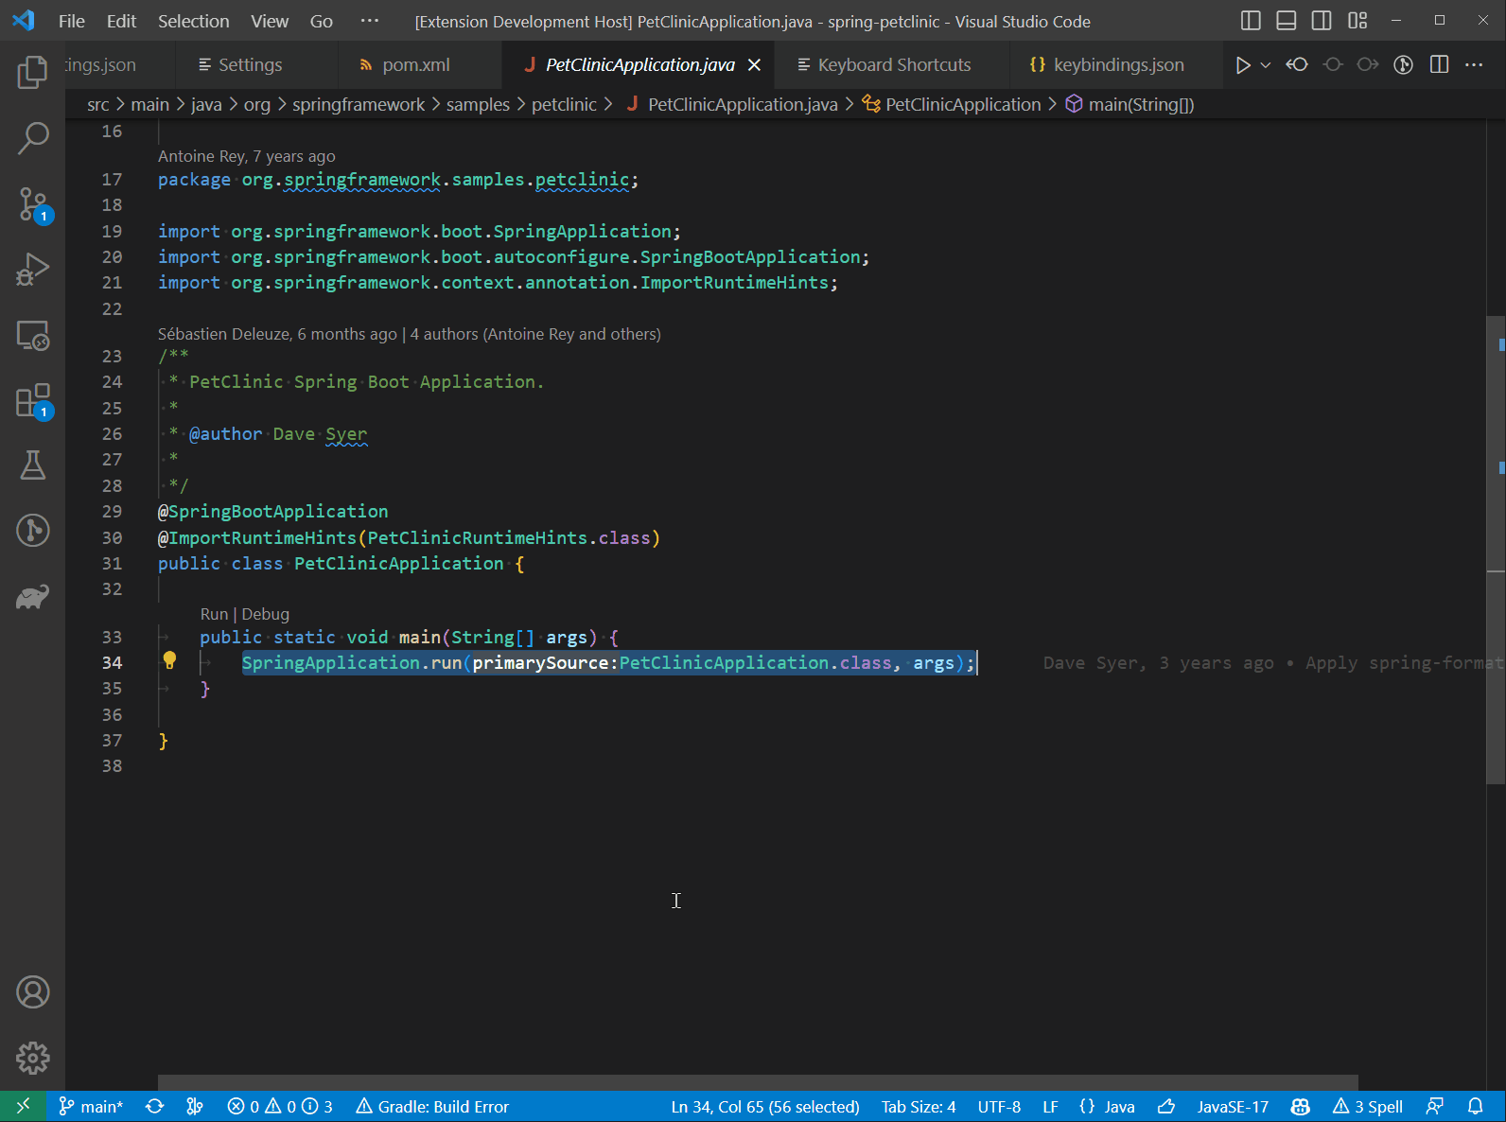The height and width of the screenshot is (1122, 1506).
Task: Open the Run and Debug view
Action: click(x=32, y=270)
